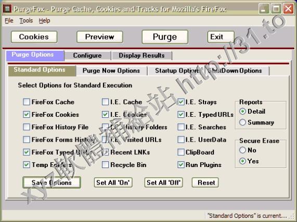297x222 pixels.
Task: Open the File menu
Action: 9,20
